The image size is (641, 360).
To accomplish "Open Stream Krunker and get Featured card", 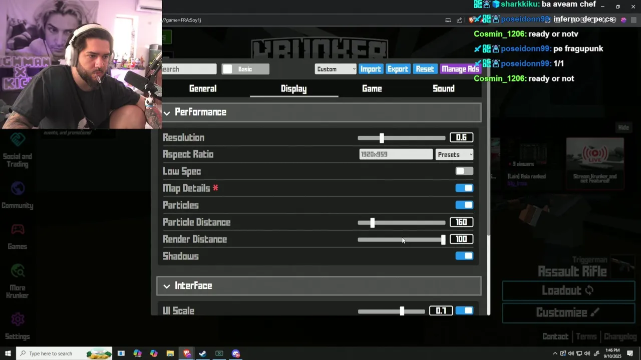I will 595,163.
